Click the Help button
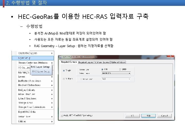The image size is (185, 139). [x=149, y=116]
